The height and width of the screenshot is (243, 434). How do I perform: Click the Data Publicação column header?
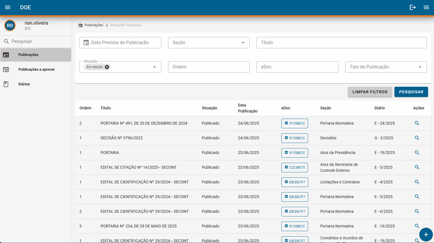pyautogui.click(x=248, y=108)
